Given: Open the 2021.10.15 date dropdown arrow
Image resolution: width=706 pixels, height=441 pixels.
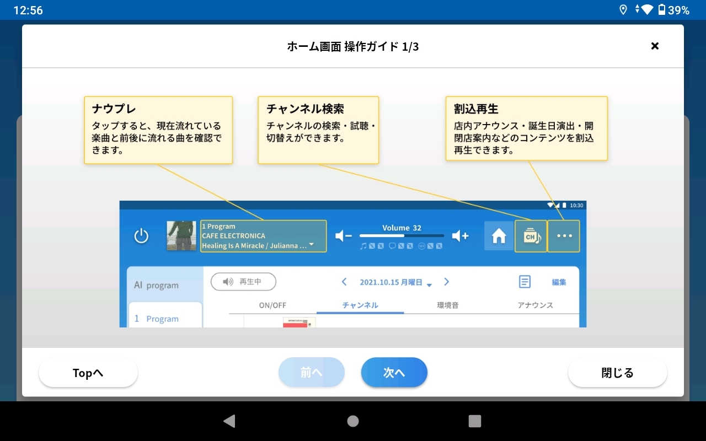Looking at the screenshot, I should (x=429, y=284).
